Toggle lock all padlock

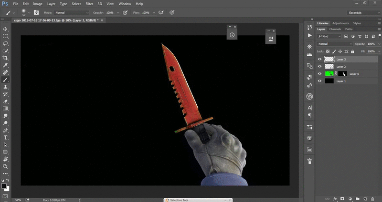pyautogui.click(x=352, y=51)
